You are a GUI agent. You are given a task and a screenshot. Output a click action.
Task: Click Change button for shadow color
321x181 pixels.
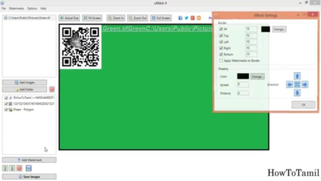[x=257, y=76]
